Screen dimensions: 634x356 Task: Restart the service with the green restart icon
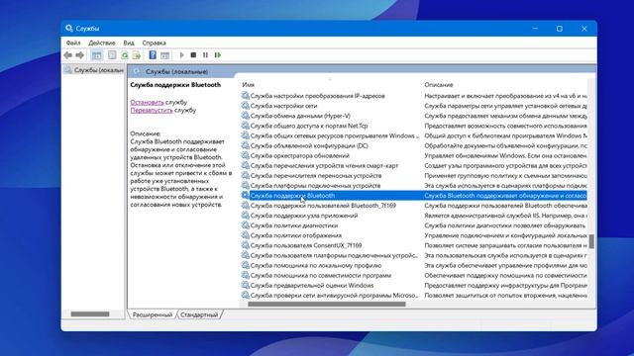(x=218, y=55)
